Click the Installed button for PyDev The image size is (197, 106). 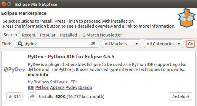coord(180,96)
